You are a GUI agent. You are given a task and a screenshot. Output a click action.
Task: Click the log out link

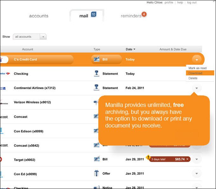tap(192, 3)
